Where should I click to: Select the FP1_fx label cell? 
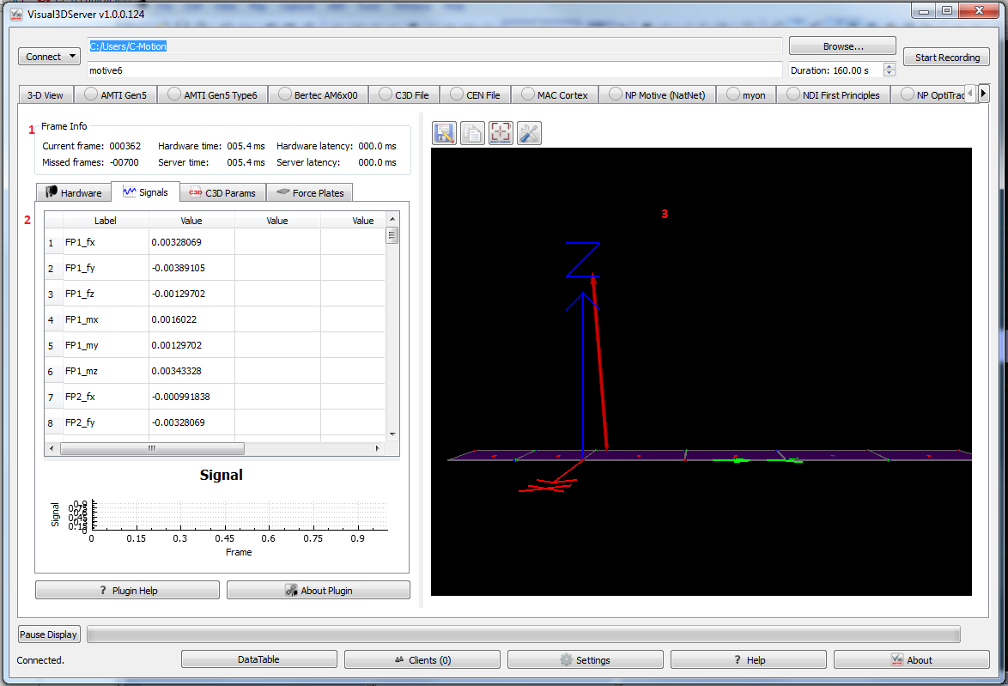click(106, 242)
